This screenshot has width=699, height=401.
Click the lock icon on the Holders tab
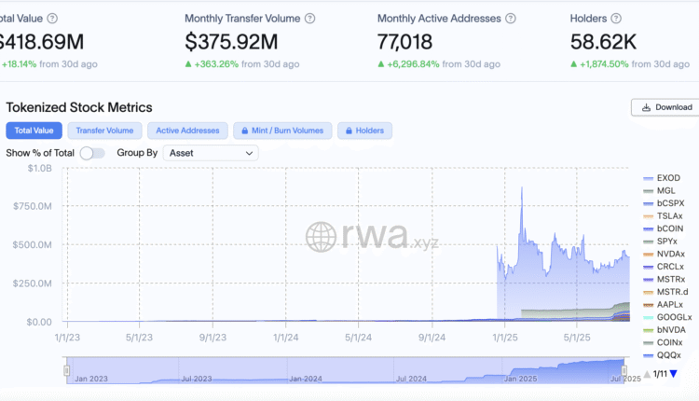(348, 131)
